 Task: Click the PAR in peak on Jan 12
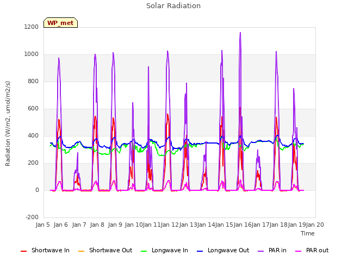(x=167, y=51)
